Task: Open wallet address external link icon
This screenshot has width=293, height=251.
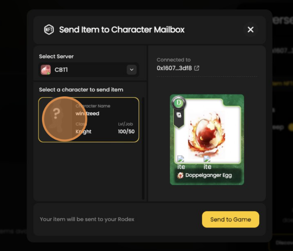Action: tap(197, 68)
